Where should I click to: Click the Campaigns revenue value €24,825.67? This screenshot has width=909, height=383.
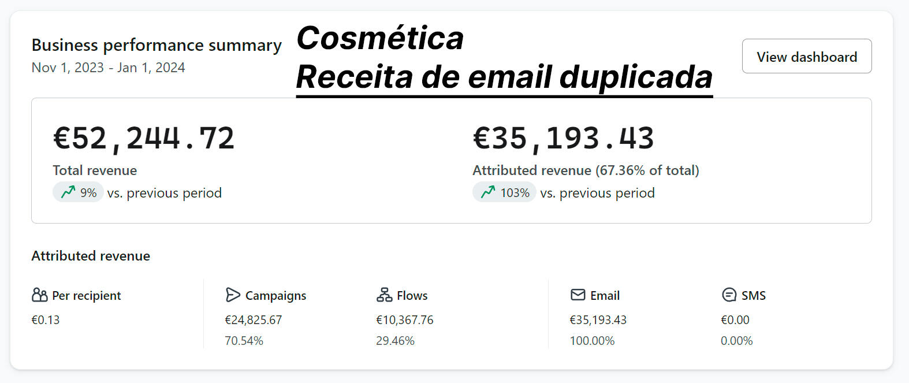253,320
